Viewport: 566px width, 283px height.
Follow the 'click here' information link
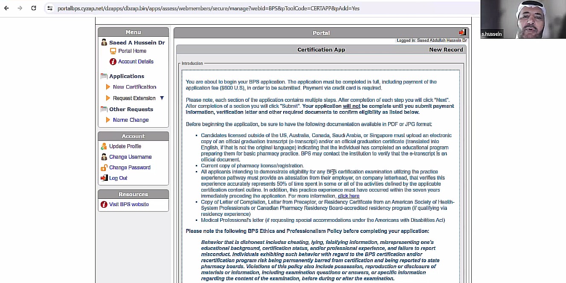pos(348,196)
